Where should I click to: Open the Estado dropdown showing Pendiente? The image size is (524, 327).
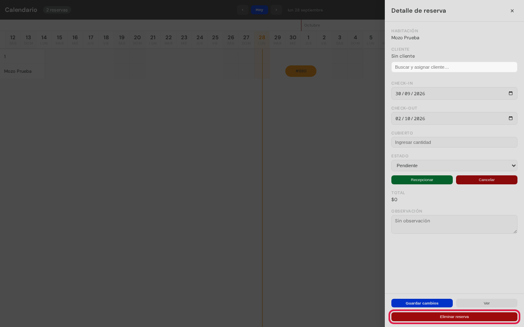pos(454,166)
